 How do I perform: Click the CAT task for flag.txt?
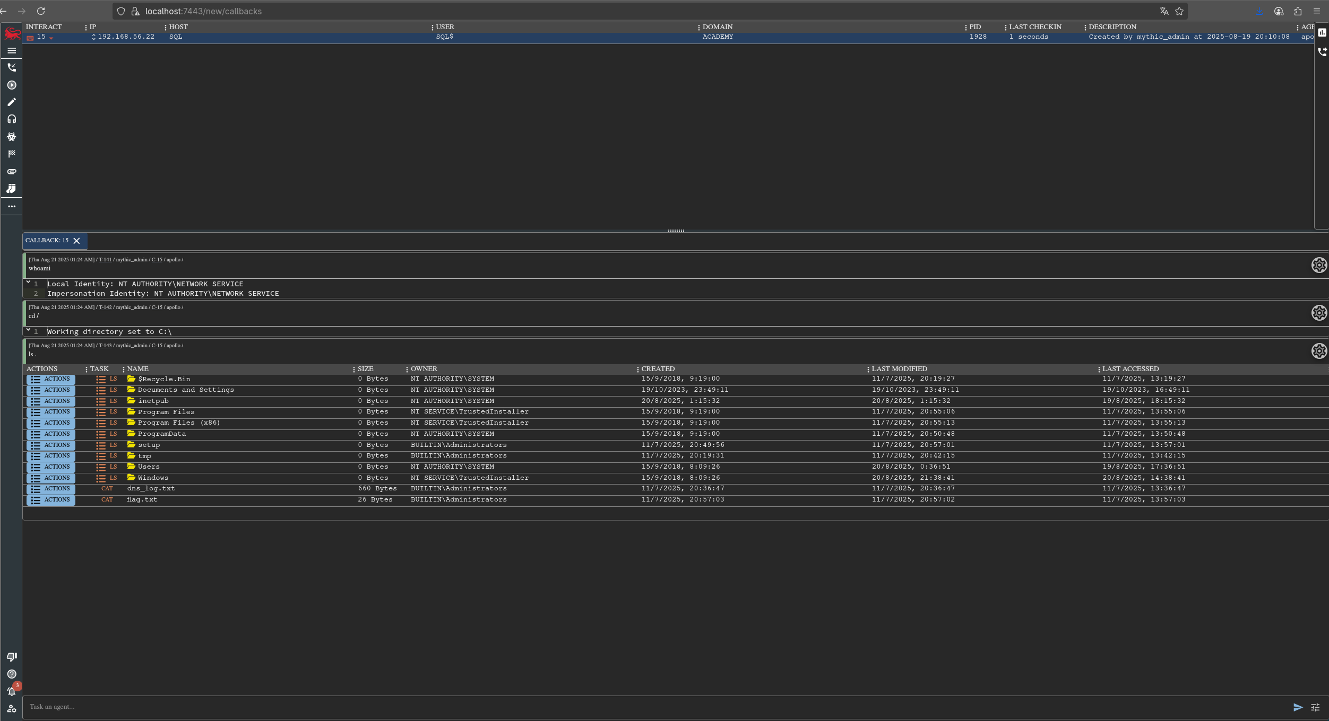point(107,499)
